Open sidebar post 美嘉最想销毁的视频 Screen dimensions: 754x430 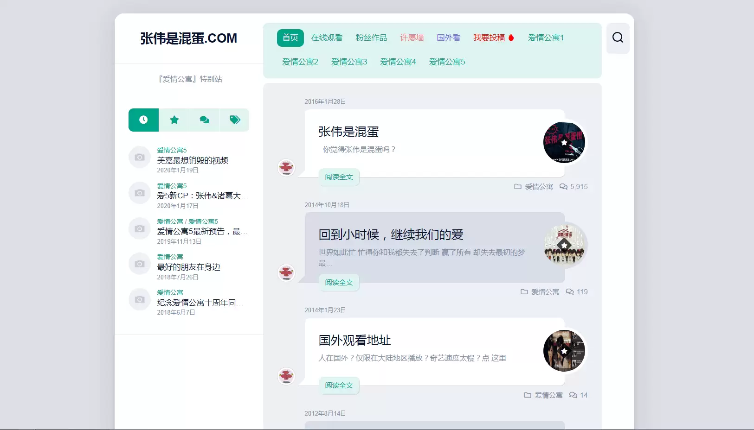[x=193, y=160]
